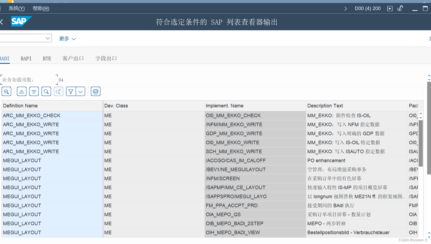This screenshot has width=431, height=244.
Task: Expand the title bar right chevron
Action: [346, 8]
